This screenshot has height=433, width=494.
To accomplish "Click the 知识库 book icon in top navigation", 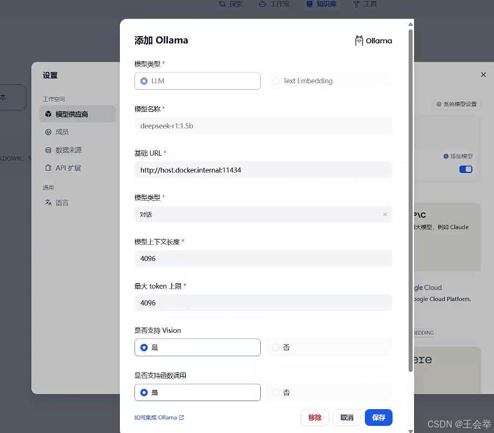I will coord(310,4).
